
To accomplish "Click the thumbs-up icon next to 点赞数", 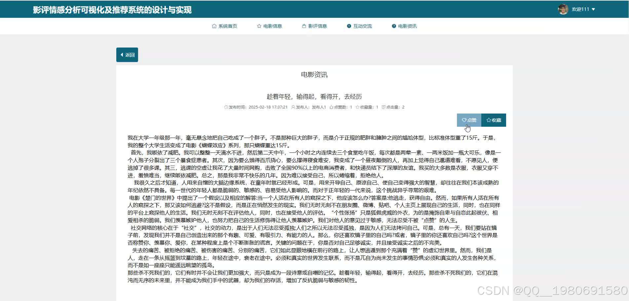I will point(331,107).
